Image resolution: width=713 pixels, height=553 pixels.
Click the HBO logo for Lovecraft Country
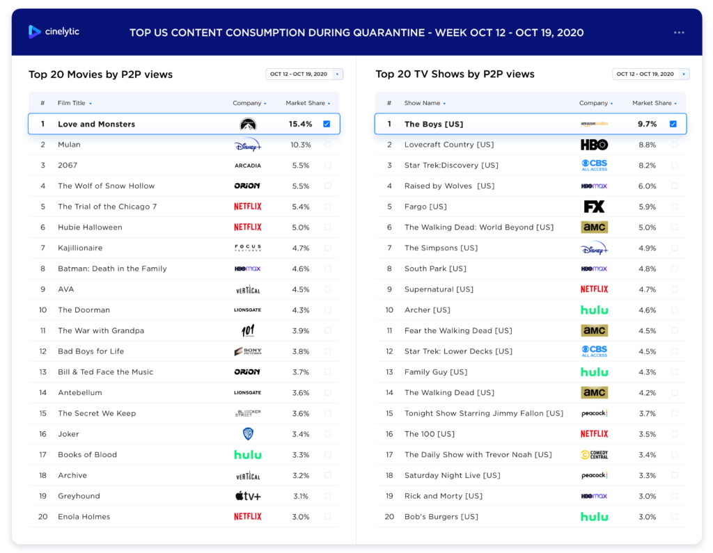(x=595, y=145)
